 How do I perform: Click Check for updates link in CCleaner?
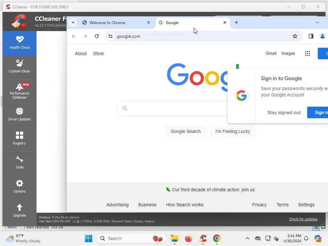[303, 219]
